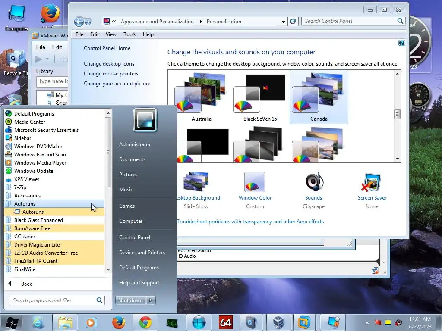Open XPS Viewer
Viewport: 442px width, 331px height.
(x=55, y=179)
